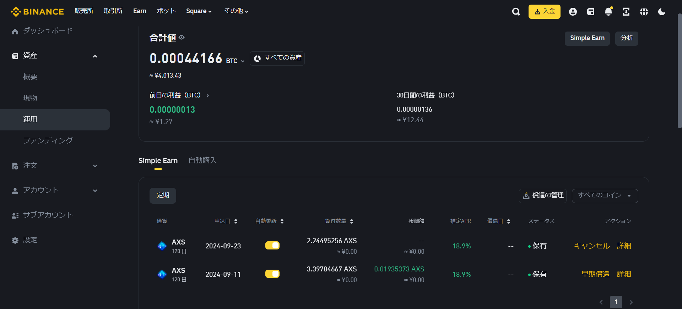Open the wallet icon in header
This screenshot has width=682, height=309.
pos(590,12)
